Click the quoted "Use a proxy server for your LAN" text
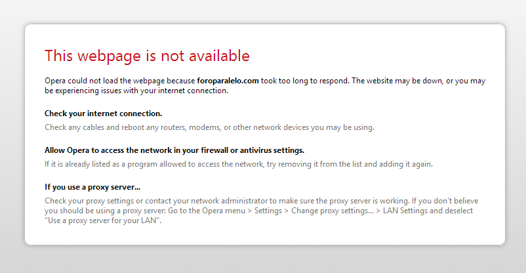 pos(103,220)
